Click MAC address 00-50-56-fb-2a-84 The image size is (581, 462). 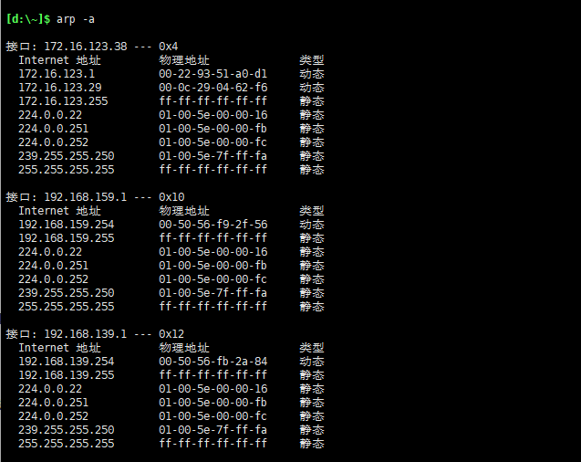click(213, 361)
